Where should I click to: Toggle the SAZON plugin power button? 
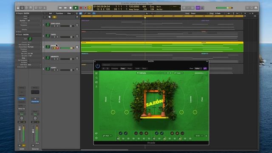(98, 66)
